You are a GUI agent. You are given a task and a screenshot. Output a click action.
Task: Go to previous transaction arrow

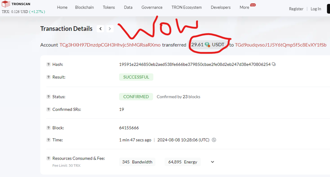[x=101, y=29]
